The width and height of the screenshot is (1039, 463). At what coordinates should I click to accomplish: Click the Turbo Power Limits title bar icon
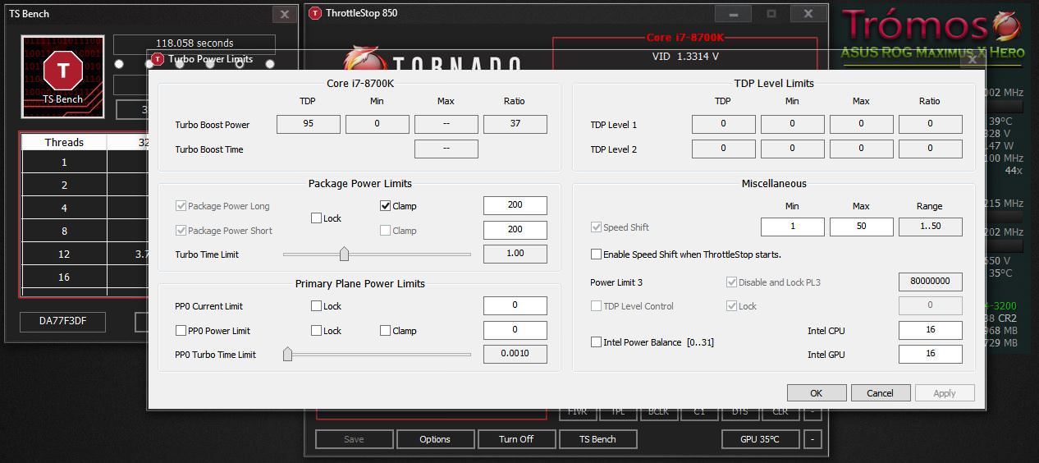point(158,59)
